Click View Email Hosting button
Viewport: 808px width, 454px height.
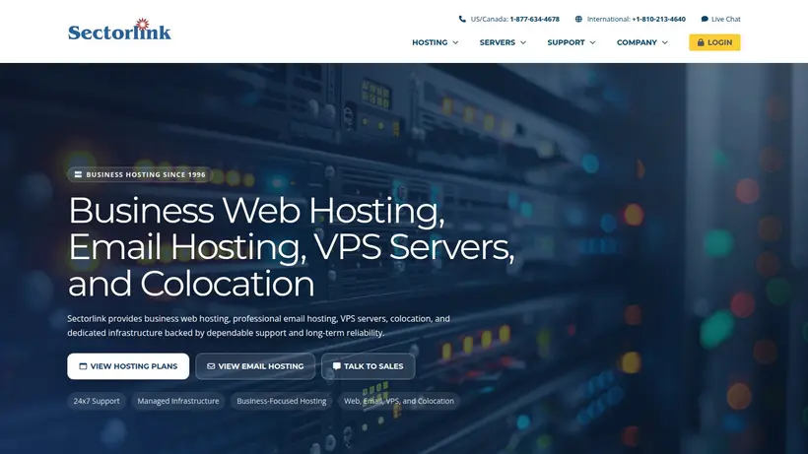(x=255, y=366)
